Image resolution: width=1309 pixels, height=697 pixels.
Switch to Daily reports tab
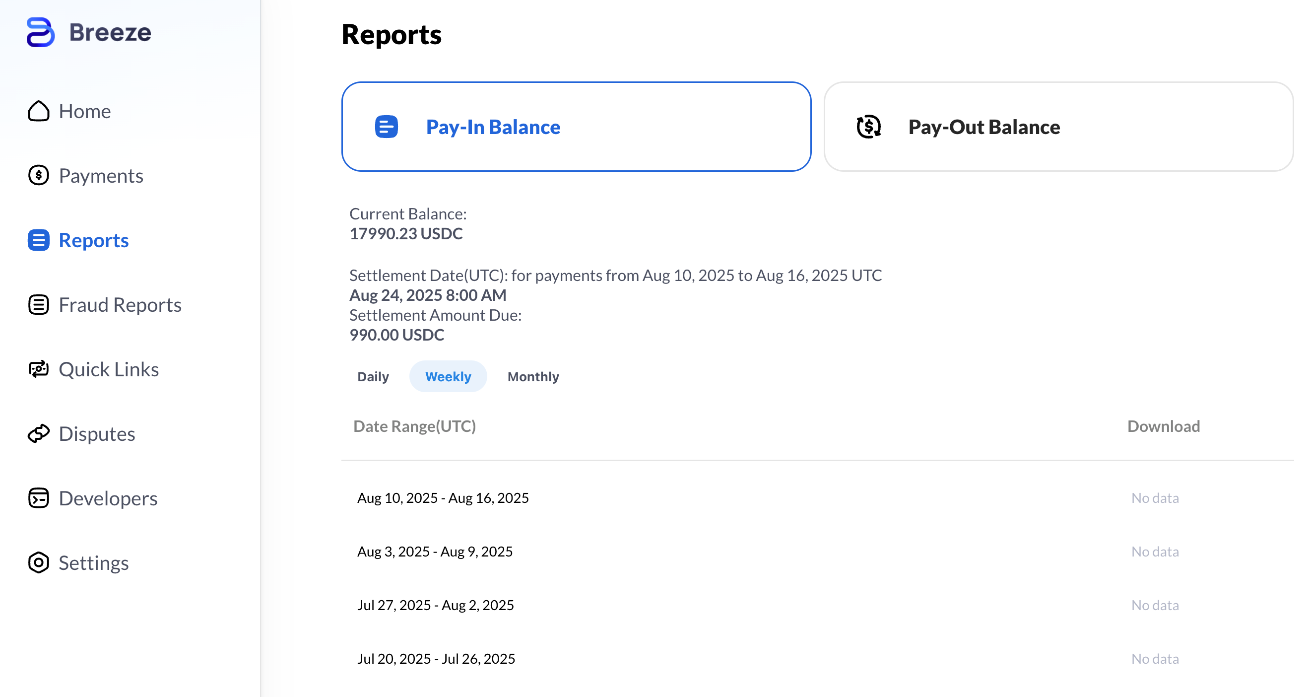(x=373, y=376)
